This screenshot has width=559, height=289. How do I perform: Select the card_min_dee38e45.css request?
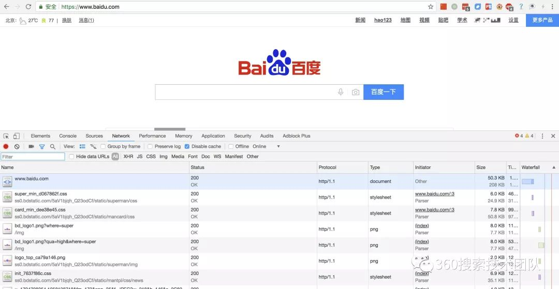click(x=40, y=209)
